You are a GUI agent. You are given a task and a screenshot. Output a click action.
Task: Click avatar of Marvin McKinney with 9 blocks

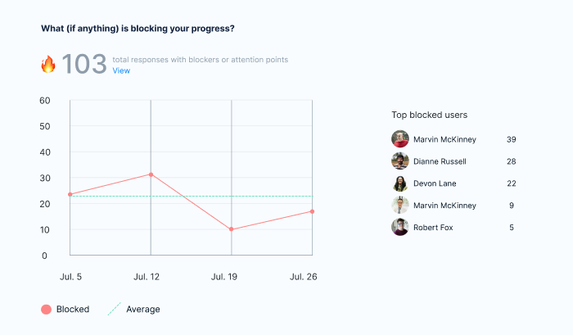(400, 206)
